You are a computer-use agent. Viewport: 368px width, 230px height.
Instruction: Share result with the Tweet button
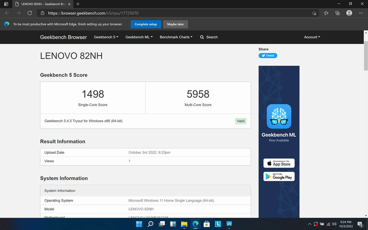[x=268, y=56]
